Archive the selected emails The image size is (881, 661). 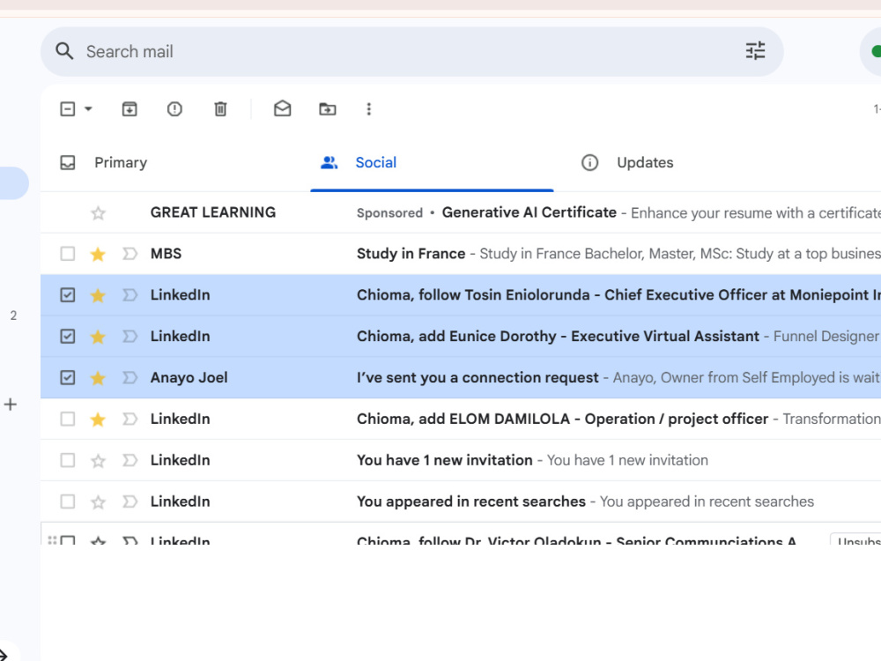[130, 109]
